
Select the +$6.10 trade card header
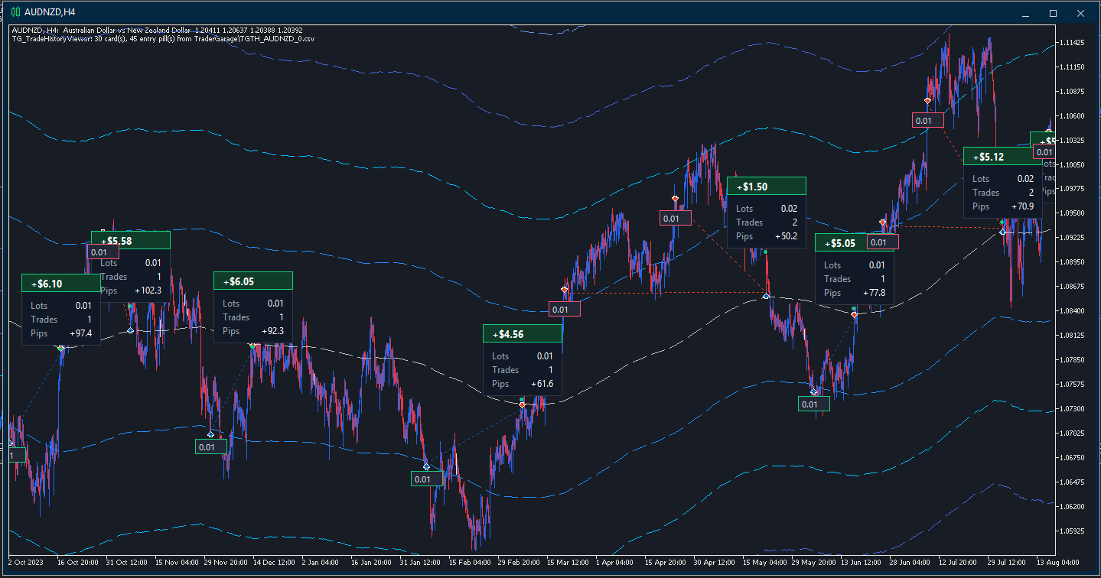(61, 283)
